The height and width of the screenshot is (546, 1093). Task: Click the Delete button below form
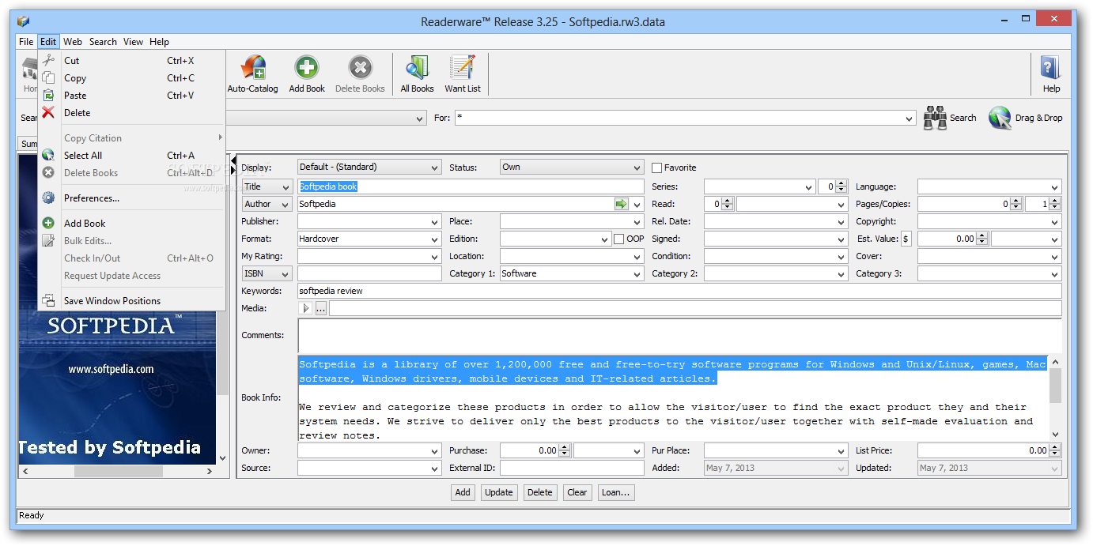click(539, 492)
